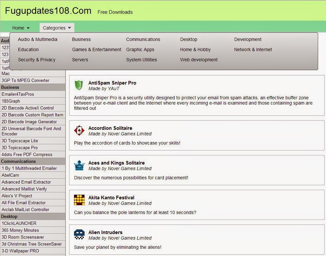Image resolution: width=326 pixels, height=256 pixels.
Task: Open 3D Topicscape Pro link
Action: coord(33,148)
